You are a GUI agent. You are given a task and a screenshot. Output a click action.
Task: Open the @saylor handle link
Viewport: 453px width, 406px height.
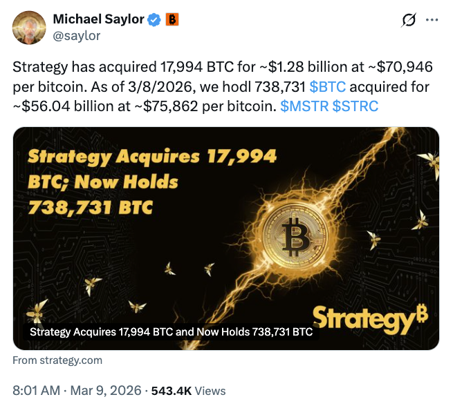click(76, 36)
